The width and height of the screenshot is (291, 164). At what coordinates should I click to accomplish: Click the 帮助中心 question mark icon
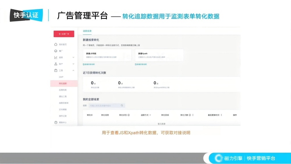(x=56, y=122)
